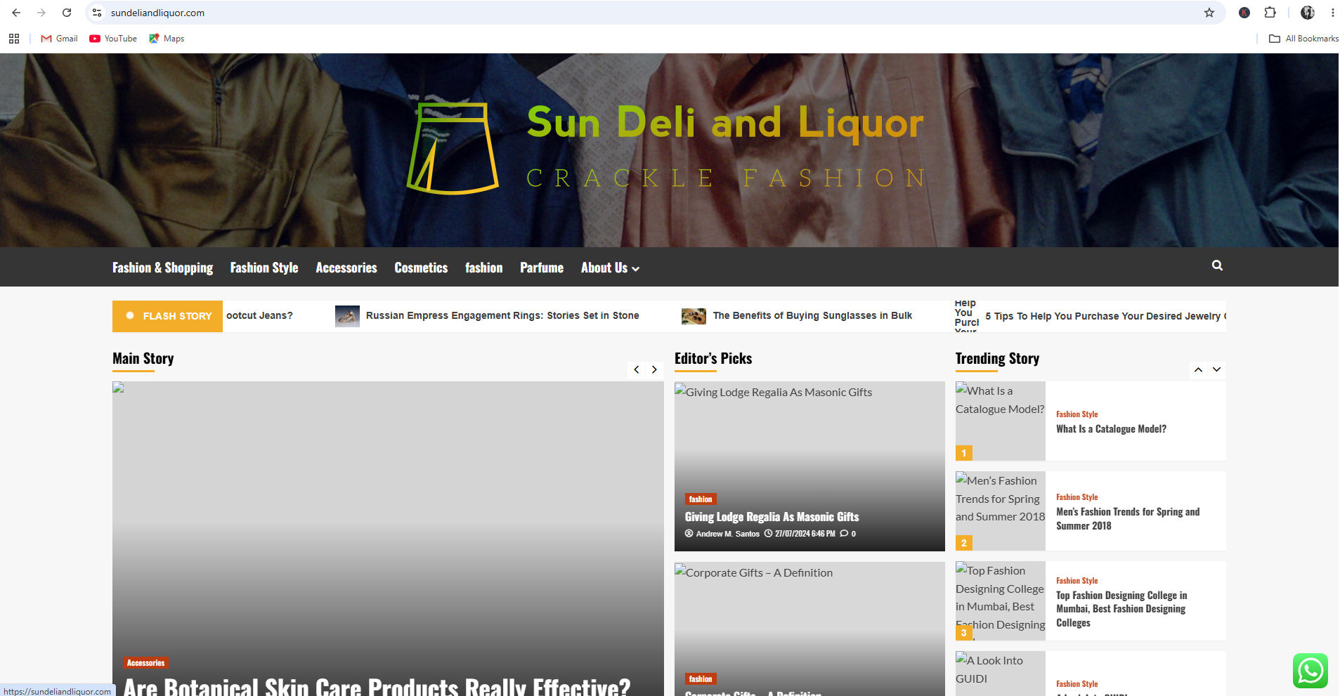
Task: Open the Chrome three-dot menu
Action: coord(1332,13)
